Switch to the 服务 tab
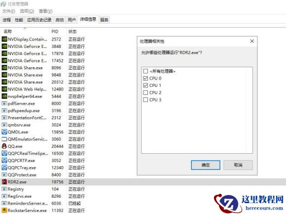Viewport: 286px width, 214px height. click(x=104, y=20)
